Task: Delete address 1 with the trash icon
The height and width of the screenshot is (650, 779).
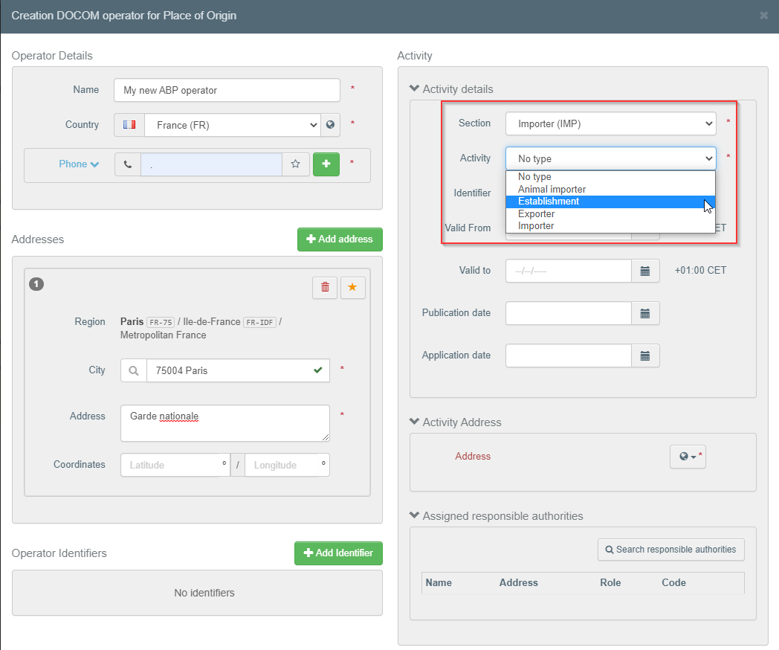Action: coord(325,287)
